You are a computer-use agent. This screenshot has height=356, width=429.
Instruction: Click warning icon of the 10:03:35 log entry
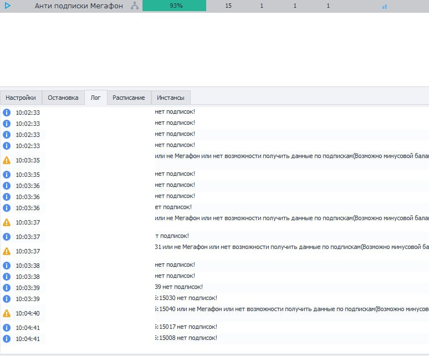pyautogui.click(x=7, y=160)
